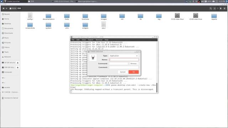Click the Command input field
Image resolution: width=228 pixels, height=128 pixels.
tap(119, 64)
